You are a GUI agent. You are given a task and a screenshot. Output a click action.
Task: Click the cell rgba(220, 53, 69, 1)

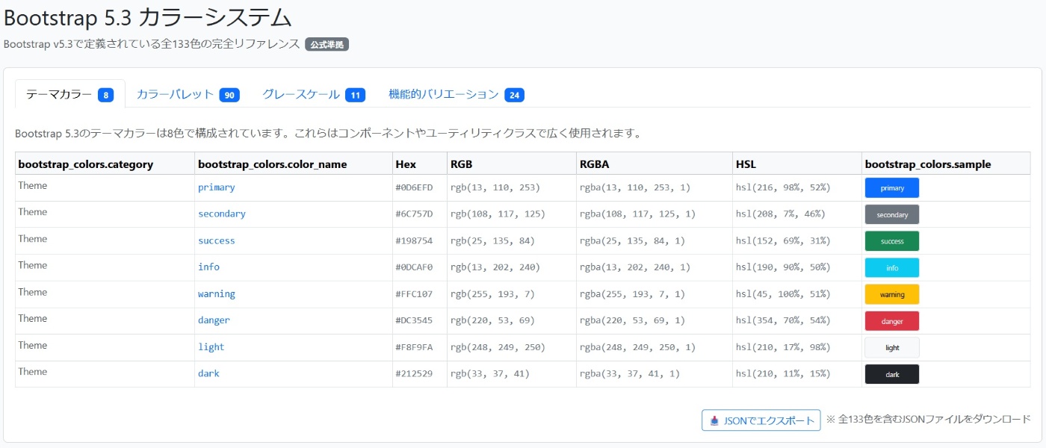(654, 320)
